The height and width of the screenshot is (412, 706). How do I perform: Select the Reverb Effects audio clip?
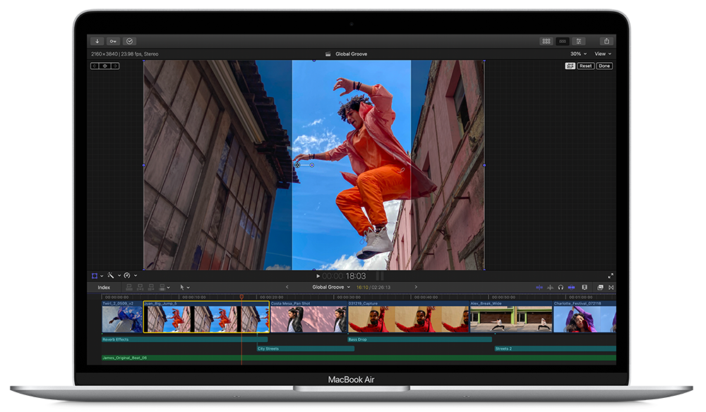point(184,339)
